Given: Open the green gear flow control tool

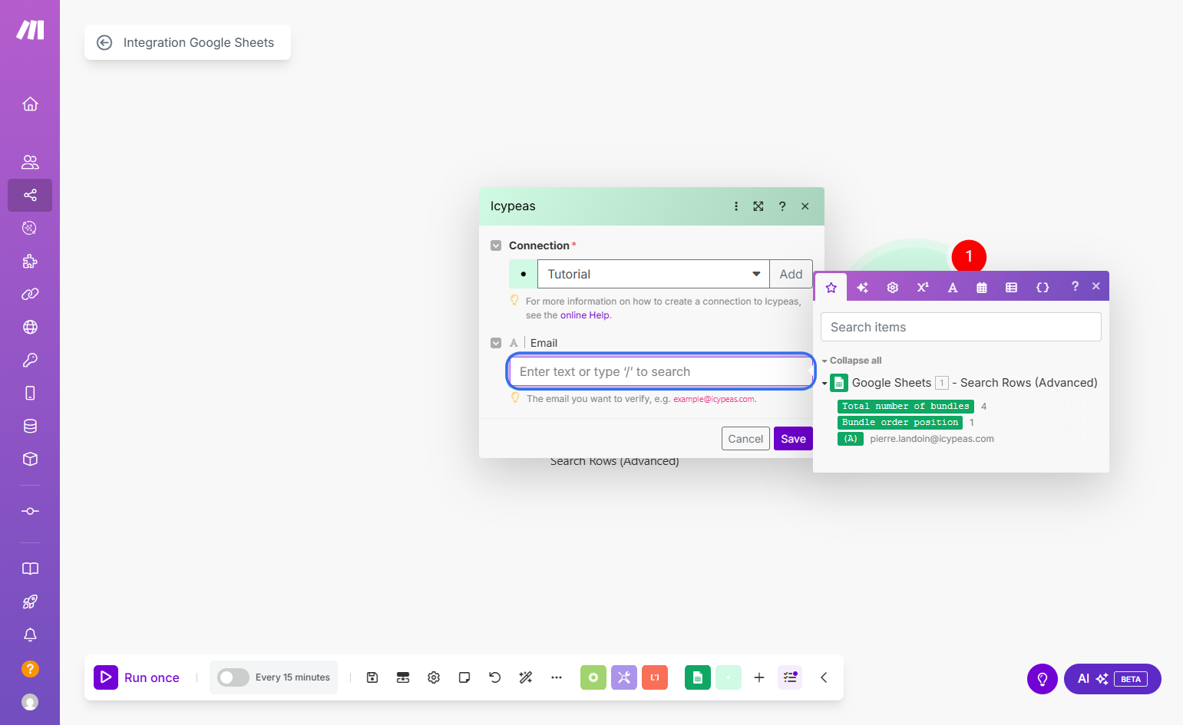Looking at the screenshot, I should [x=593, y=677].
